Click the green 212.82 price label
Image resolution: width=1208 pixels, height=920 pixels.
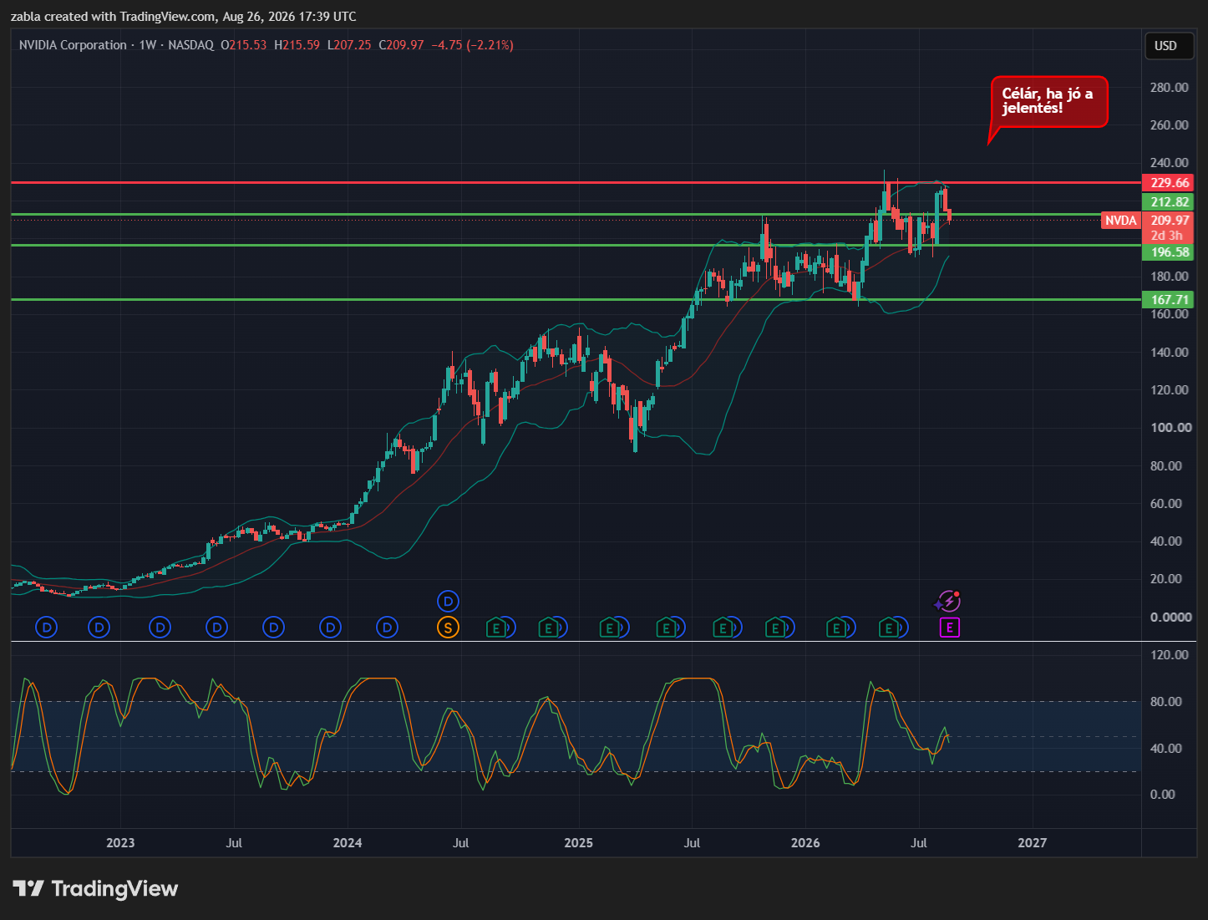tap(1168, 202)
